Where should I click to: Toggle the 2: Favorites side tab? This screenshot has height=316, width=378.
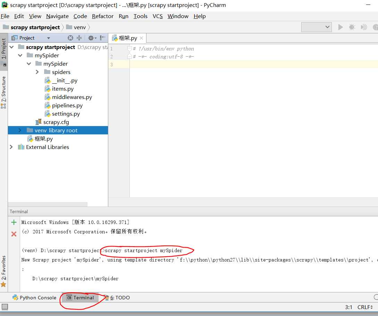click(3, 271)
